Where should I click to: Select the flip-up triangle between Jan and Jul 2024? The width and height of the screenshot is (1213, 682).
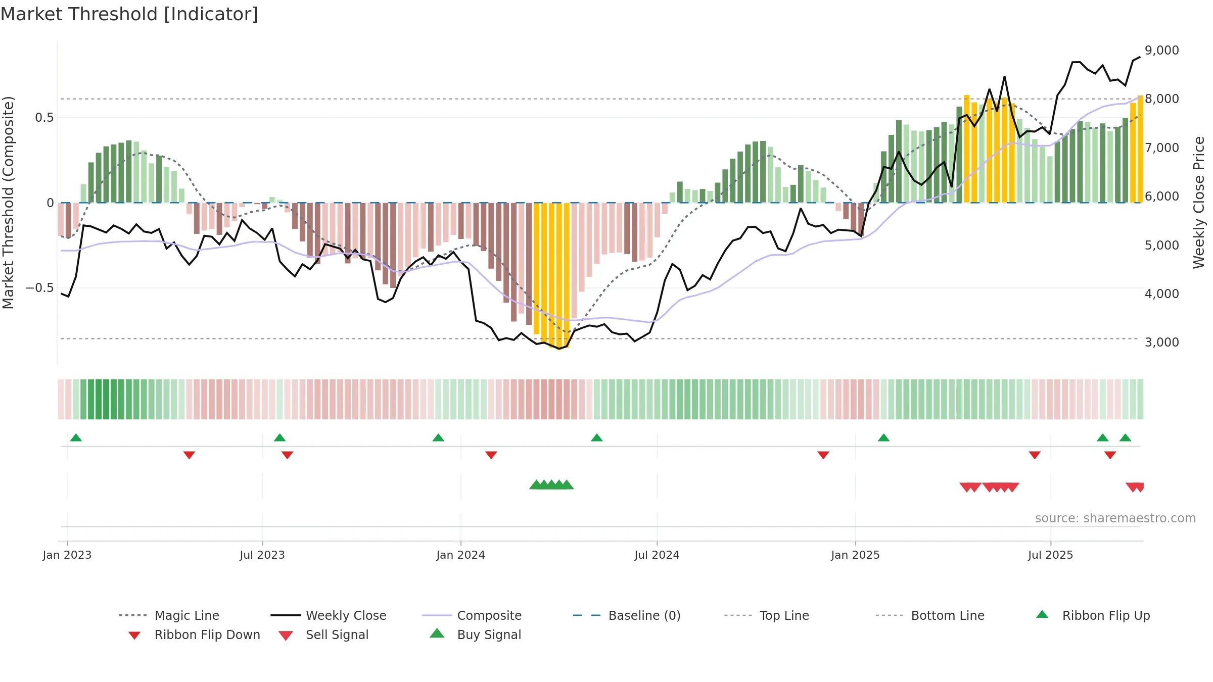pyautogui.click(x=597, y=437)
